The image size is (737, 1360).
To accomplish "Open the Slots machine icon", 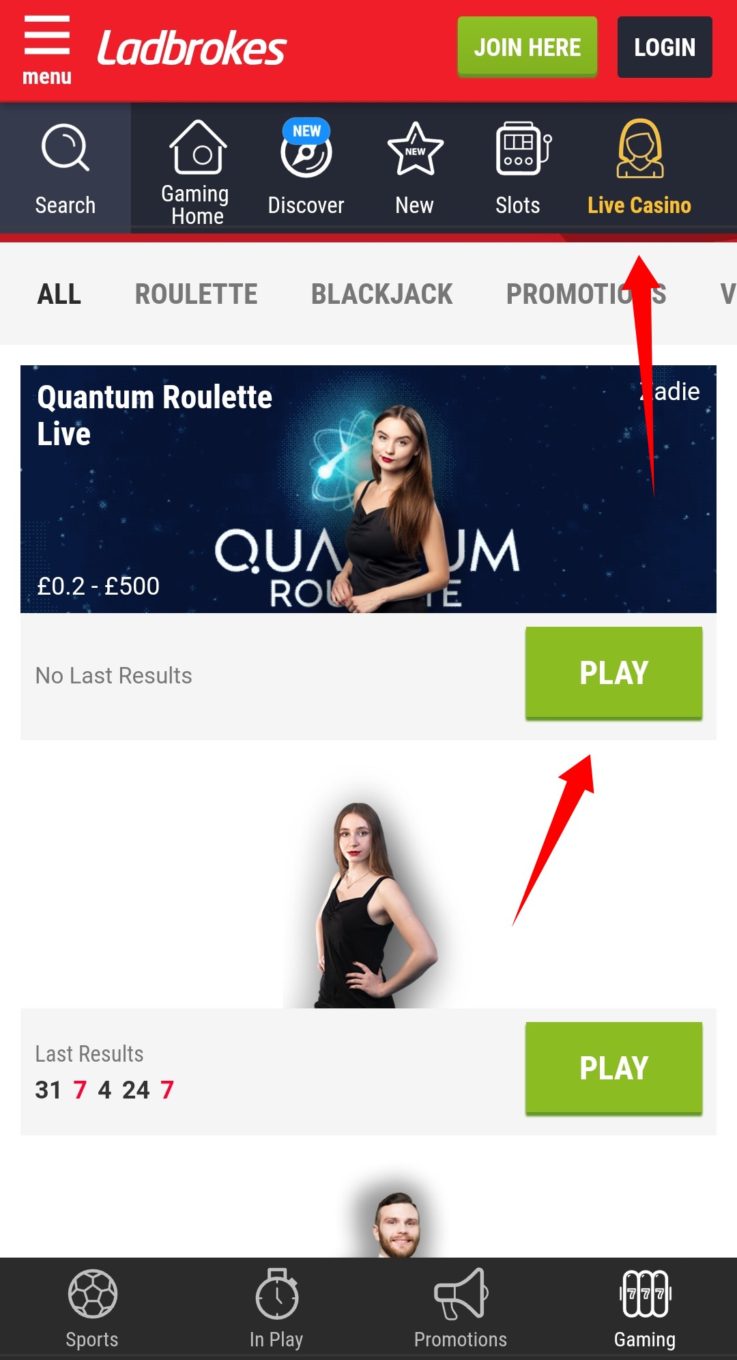I will tap(523, 148).
